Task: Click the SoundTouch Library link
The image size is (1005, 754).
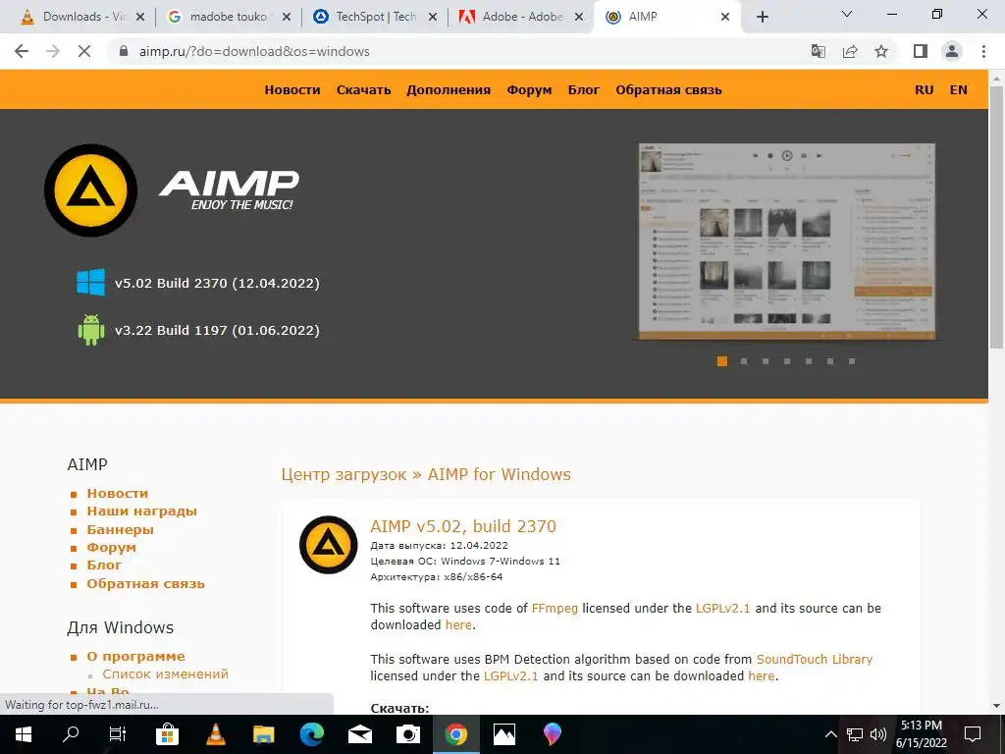Action: 815,659
